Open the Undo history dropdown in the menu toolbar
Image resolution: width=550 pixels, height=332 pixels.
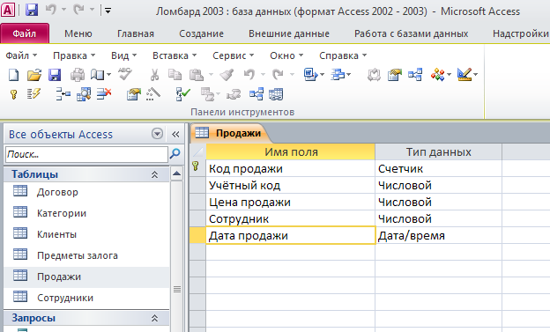tap(263, 75)
